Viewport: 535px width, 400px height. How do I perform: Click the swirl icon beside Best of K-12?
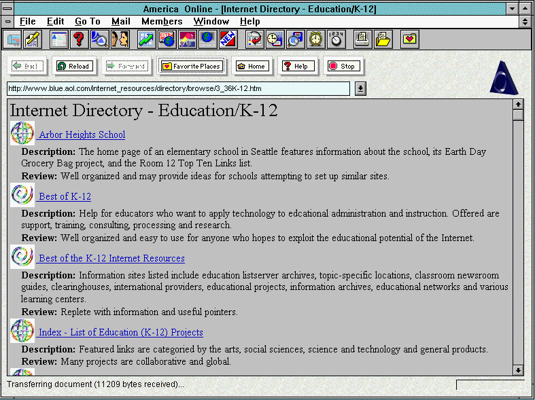(x=22, y=195)
